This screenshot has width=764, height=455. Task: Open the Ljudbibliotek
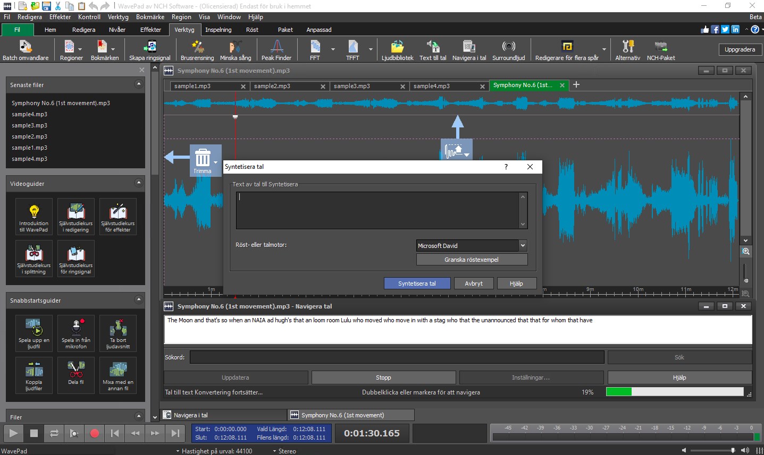coord(397,49)
